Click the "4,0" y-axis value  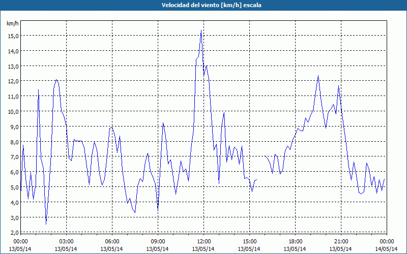click(x=14, y=203)
